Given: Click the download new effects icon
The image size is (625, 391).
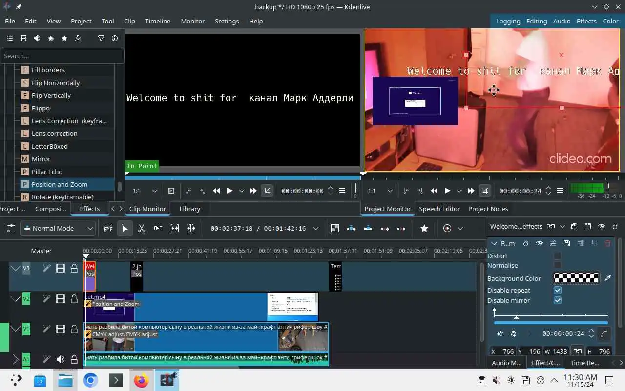Looking at the screenshot, I should (78, 38).
